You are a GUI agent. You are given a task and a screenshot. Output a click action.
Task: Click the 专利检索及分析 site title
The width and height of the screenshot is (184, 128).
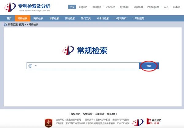click(34, 6)
